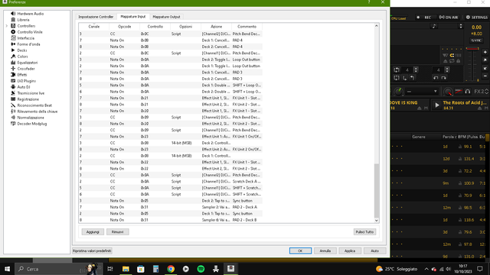Toggle the headphone cue button
Viewport: 490px width, 275px height.
pos(468,92)
